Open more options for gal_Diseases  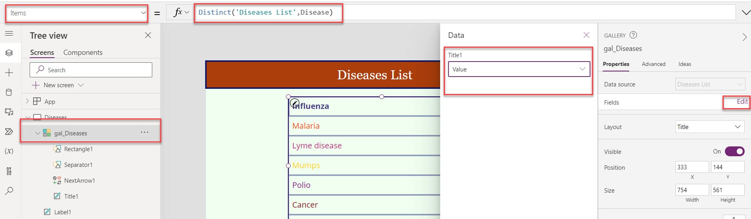(145, 132)
